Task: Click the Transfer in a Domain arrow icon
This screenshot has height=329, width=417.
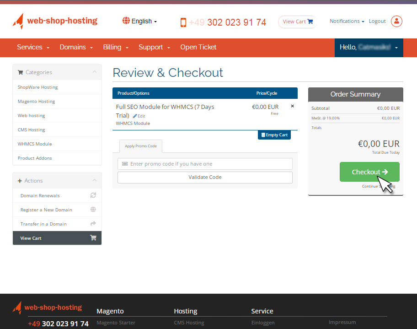Action: coord(93,224)
